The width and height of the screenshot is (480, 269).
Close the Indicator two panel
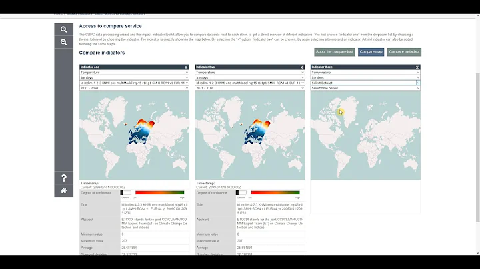pyautogui.click(x=301, y=67)
